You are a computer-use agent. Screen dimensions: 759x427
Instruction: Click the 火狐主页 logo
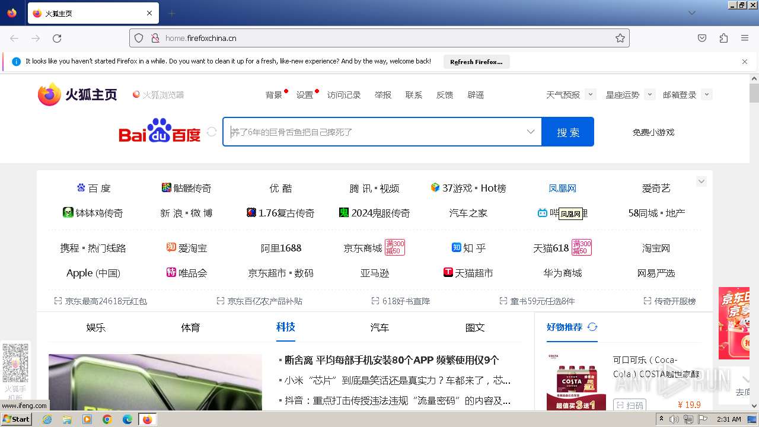(78, 94)
